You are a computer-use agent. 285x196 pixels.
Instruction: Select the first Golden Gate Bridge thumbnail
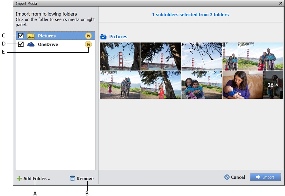[120, 56]
